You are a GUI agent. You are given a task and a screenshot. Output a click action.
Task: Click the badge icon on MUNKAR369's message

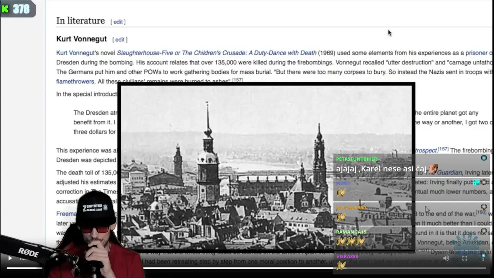tap(484, 207)
